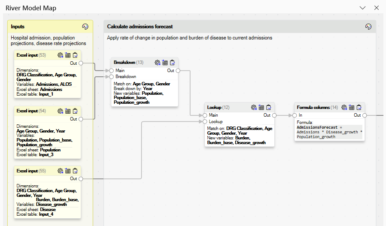Screen dimensions: 386x226
Task: Click Out port of Formula columns node
Action: pos(365,115)
